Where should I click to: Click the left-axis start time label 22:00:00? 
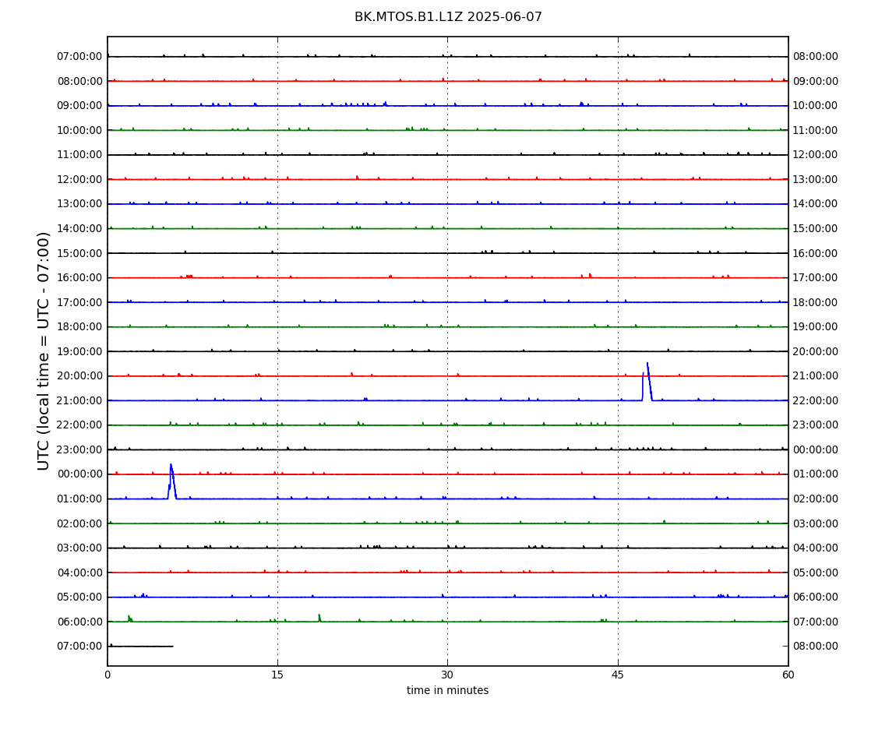coord(80,425)
